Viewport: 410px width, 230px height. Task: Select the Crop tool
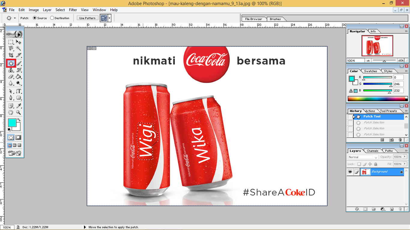[x=11, y=55]
